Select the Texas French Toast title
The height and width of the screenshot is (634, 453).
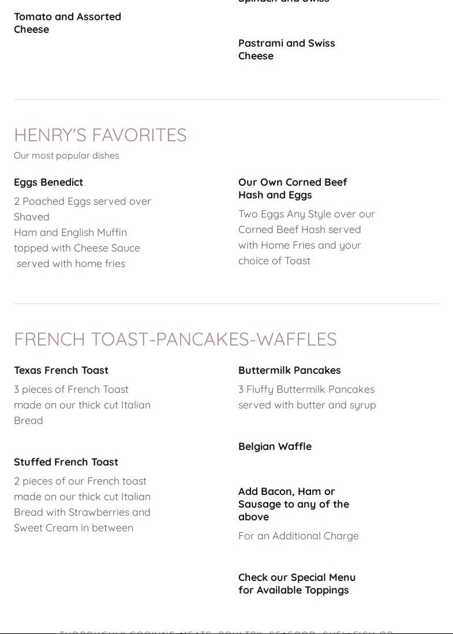point(61,370)
